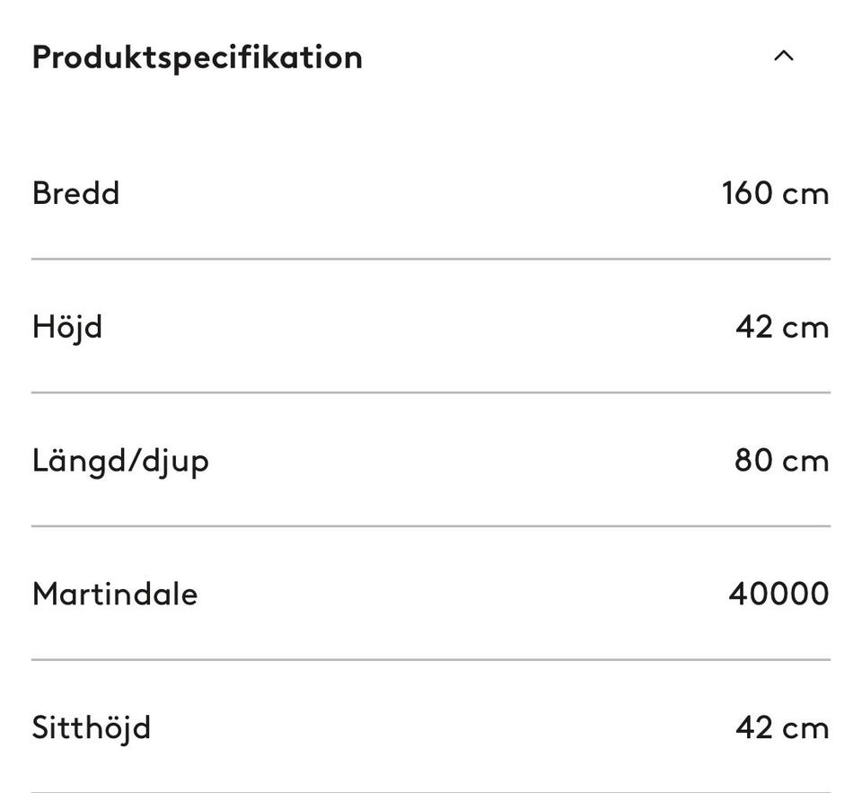This screenshot has height=793, width=862.
Task: Click the Produktspecifikation heading
Action: 198,57
